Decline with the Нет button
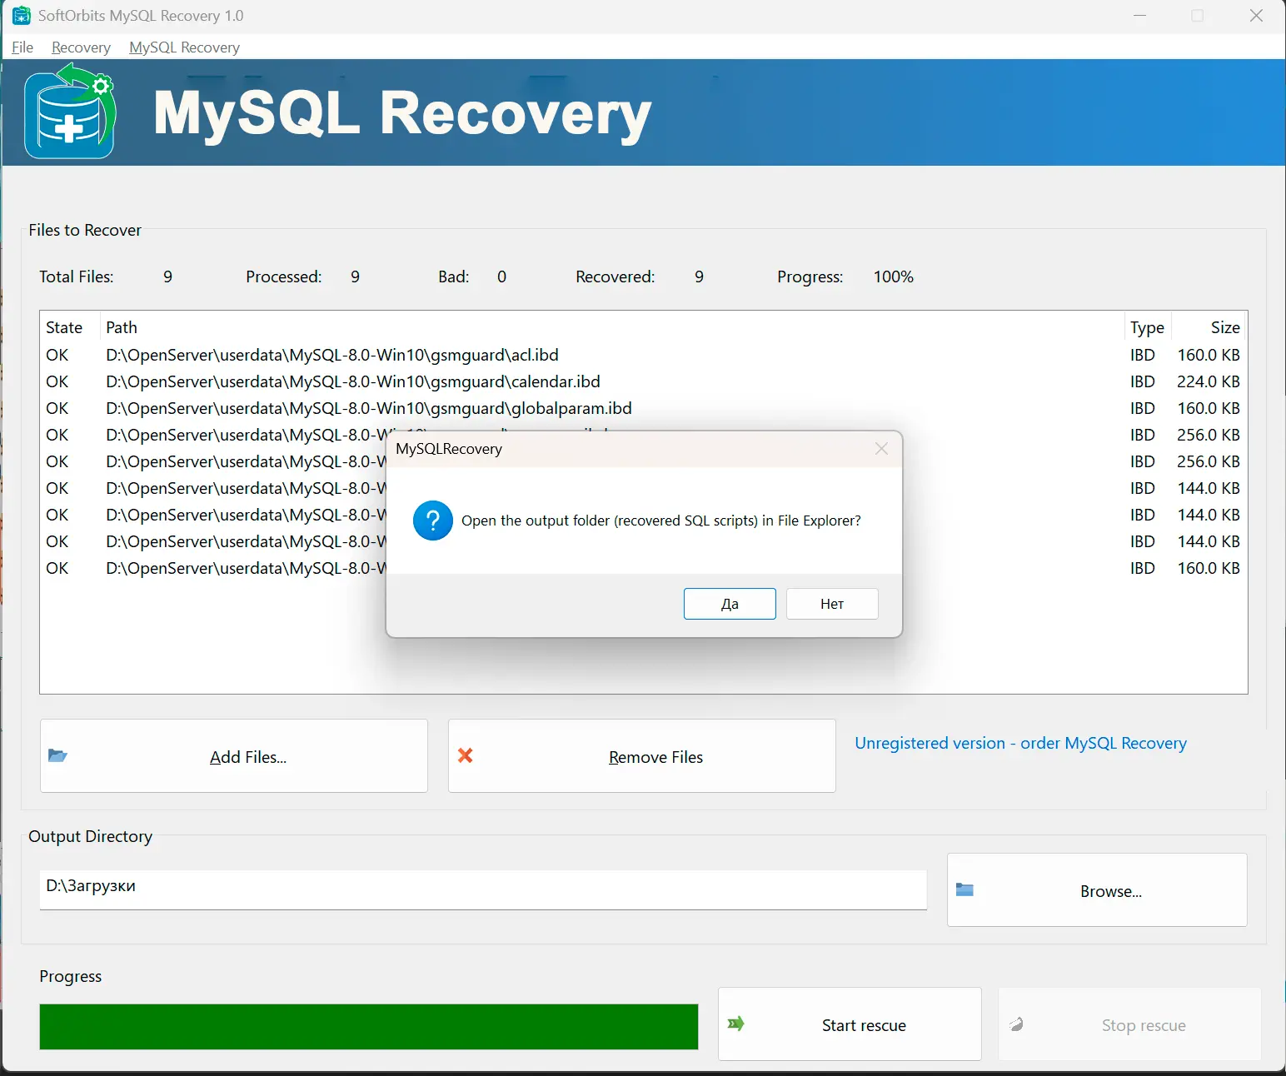This screenshot has height=1076, width=1286. click(x=831, y=603)
